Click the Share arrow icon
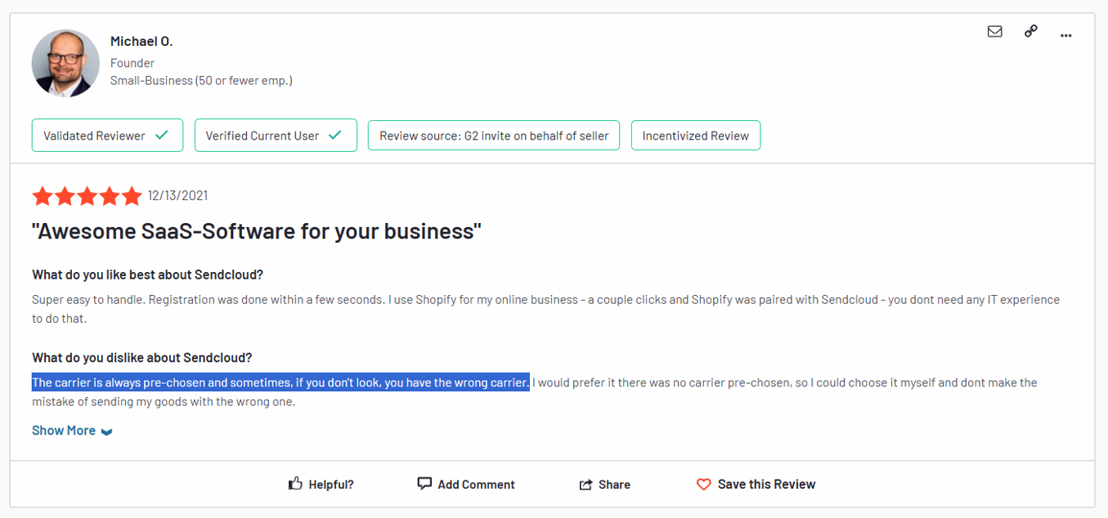This screenshot has height=518, width=1108. [x=585, y=484]
